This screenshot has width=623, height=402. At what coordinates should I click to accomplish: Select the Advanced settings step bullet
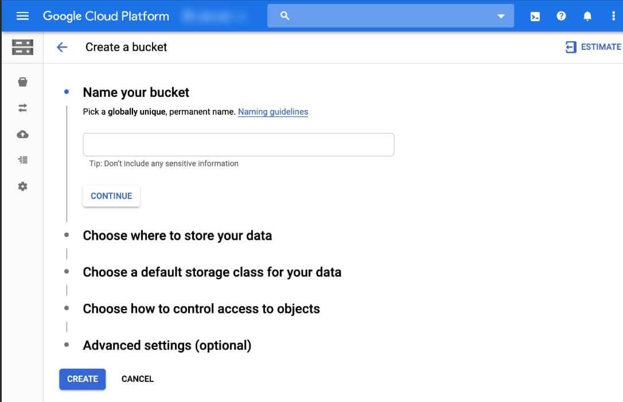click(68, 345)
